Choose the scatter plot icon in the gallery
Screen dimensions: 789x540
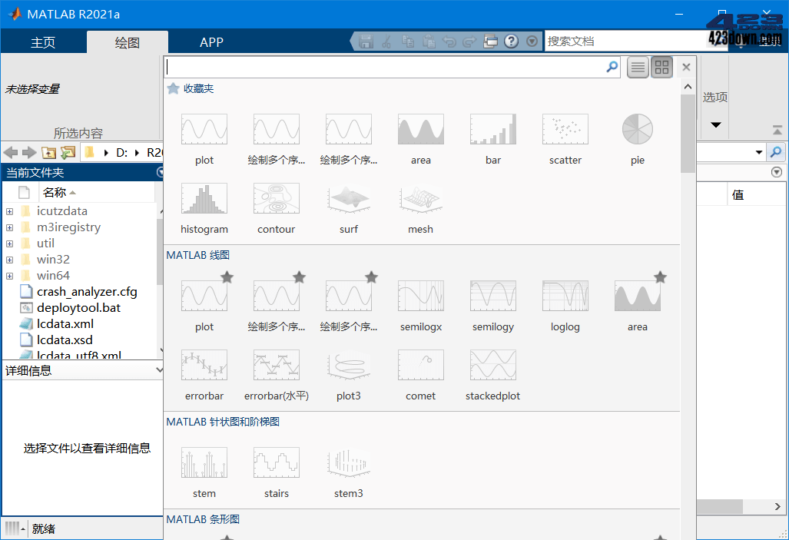pyautogui.click(x=565, y=129)
